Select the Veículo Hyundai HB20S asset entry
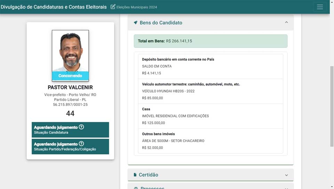 tap(210, 91)
